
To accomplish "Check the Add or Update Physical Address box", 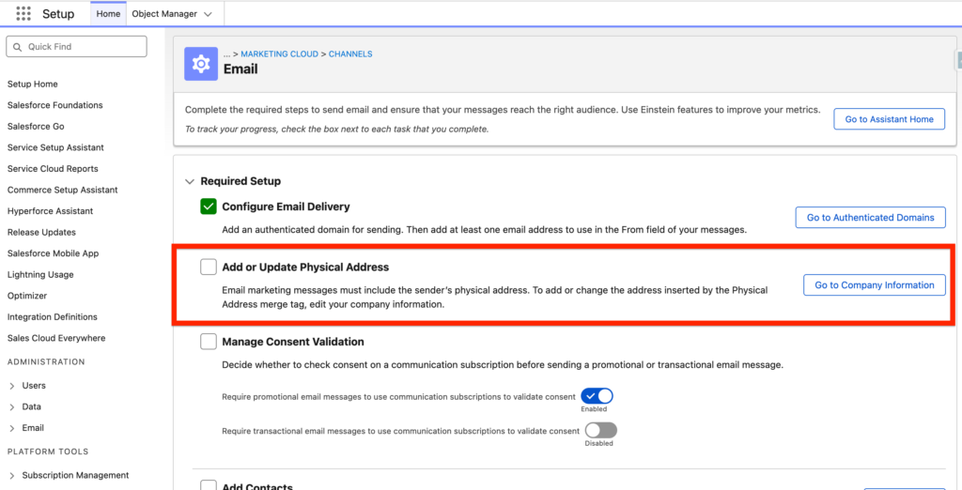I will 209,268.
